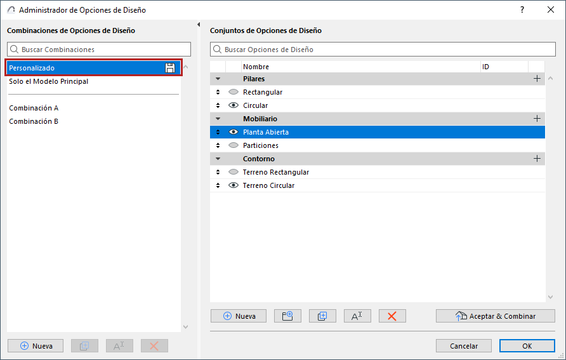Click the Aceptar & Combinar button

click(x=495, y=316)
